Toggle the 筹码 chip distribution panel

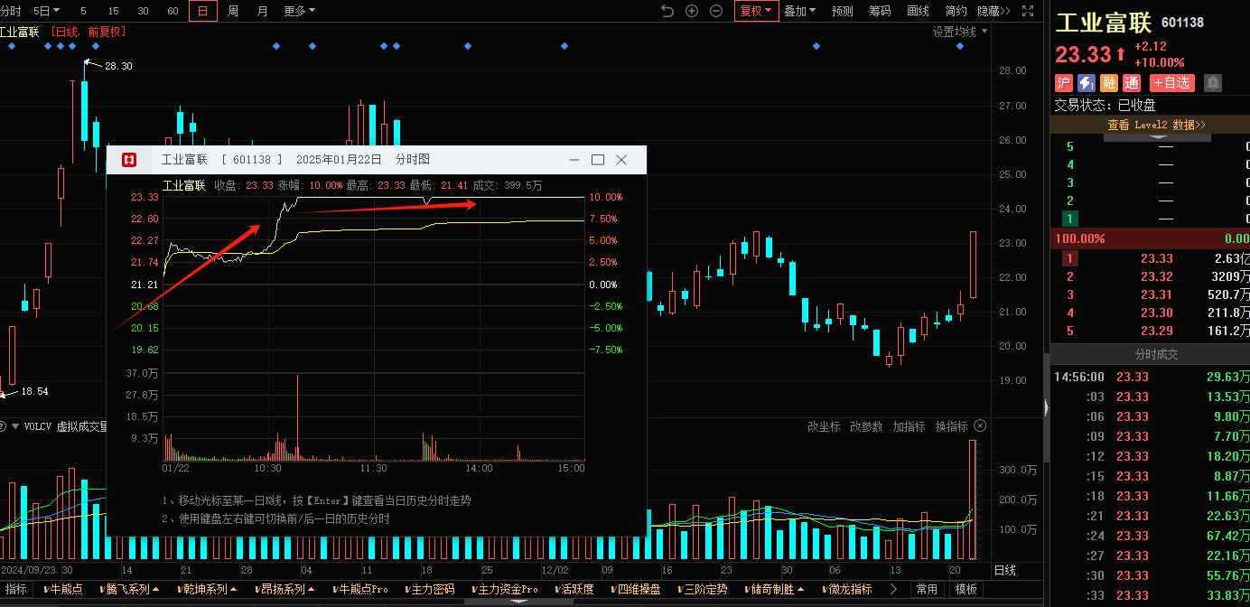(880, 11)
